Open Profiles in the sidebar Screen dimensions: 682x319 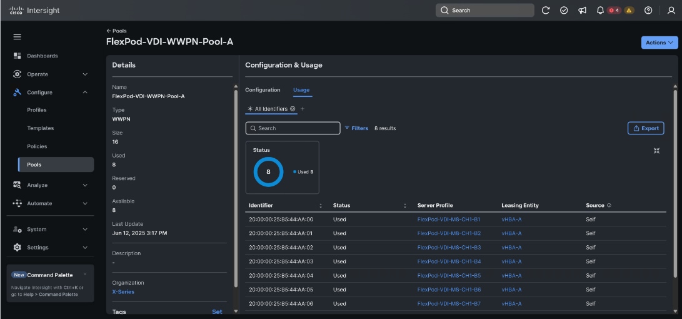[x=37, y=110]
